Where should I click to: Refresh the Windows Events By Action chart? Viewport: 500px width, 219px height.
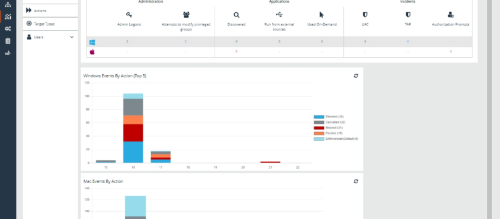tap(356, 76)
